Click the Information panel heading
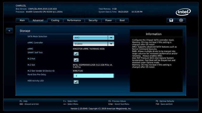The height and width of the screenshot is (113, 202). [x=154, y=34]
